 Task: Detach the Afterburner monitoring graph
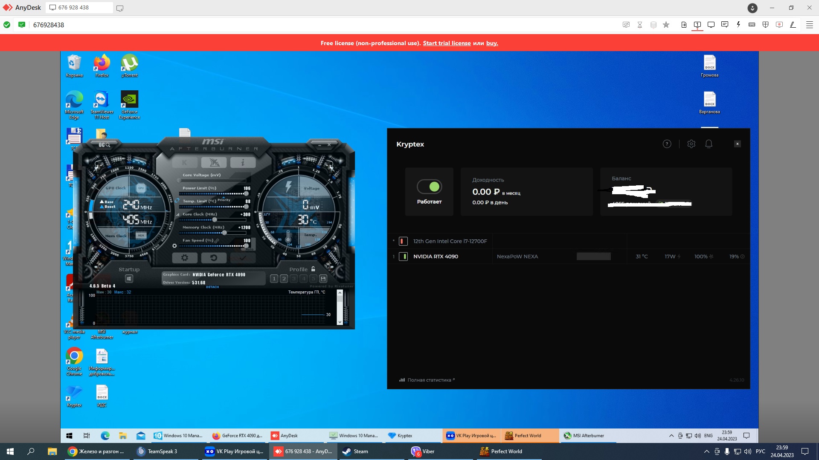pos(212,287)
